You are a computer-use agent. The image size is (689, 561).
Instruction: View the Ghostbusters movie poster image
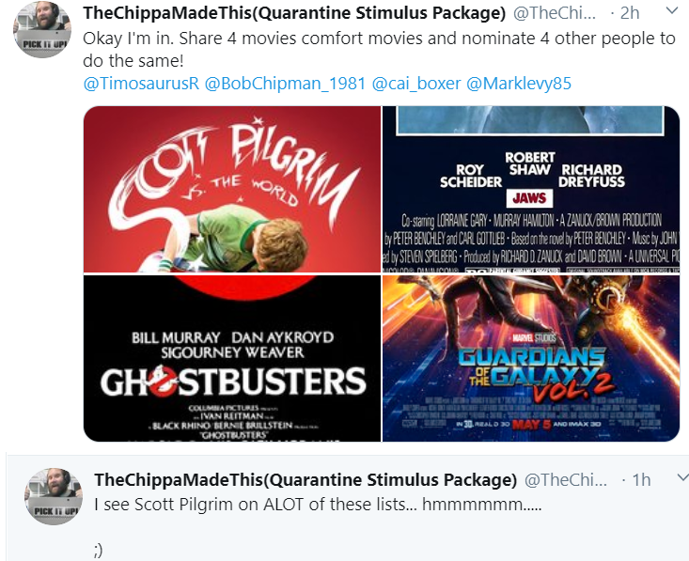[x=232, y=358]
